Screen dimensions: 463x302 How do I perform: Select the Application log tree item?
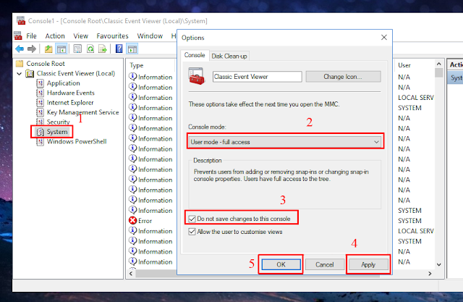[x=63, y=83]
